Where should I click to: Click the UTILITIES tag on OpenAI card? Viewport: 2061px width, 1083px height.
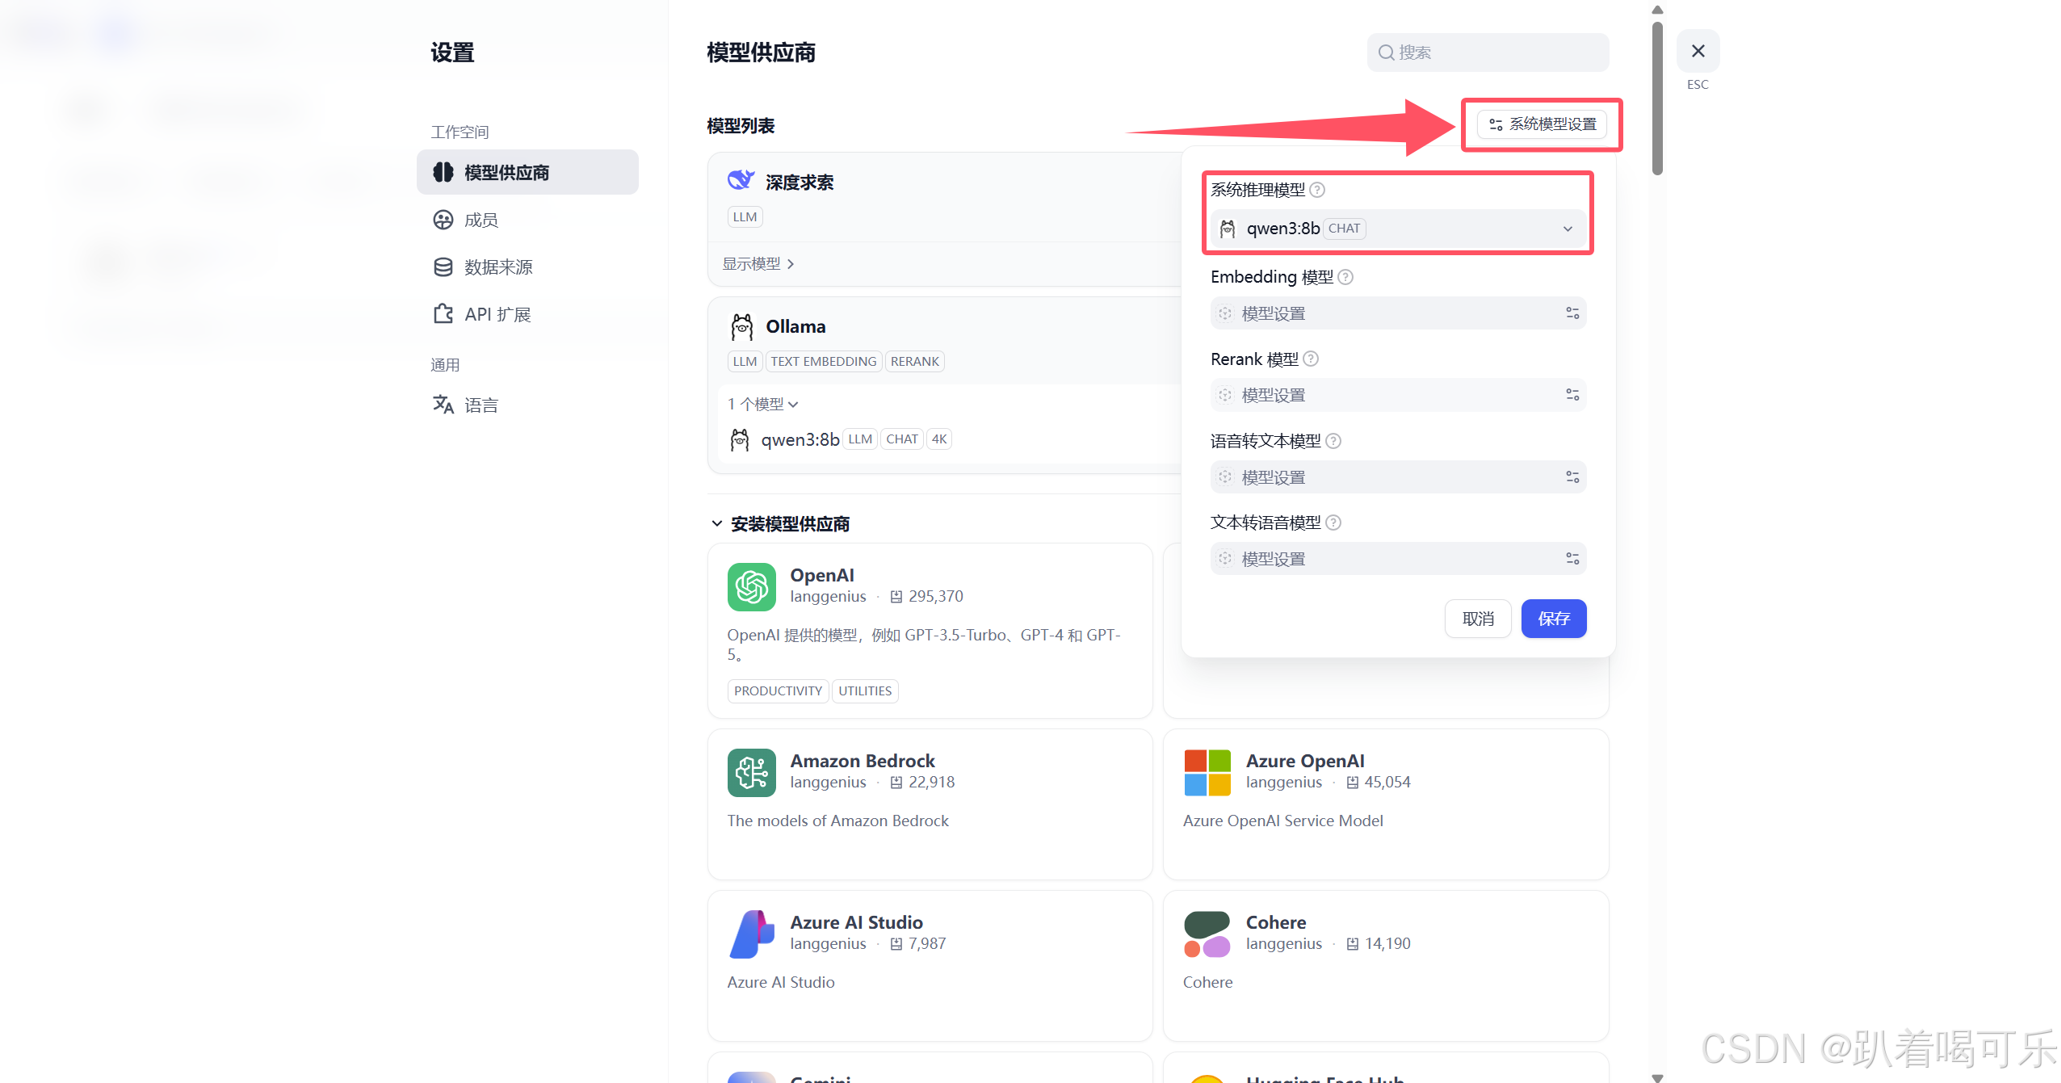(x=864, y=691)
